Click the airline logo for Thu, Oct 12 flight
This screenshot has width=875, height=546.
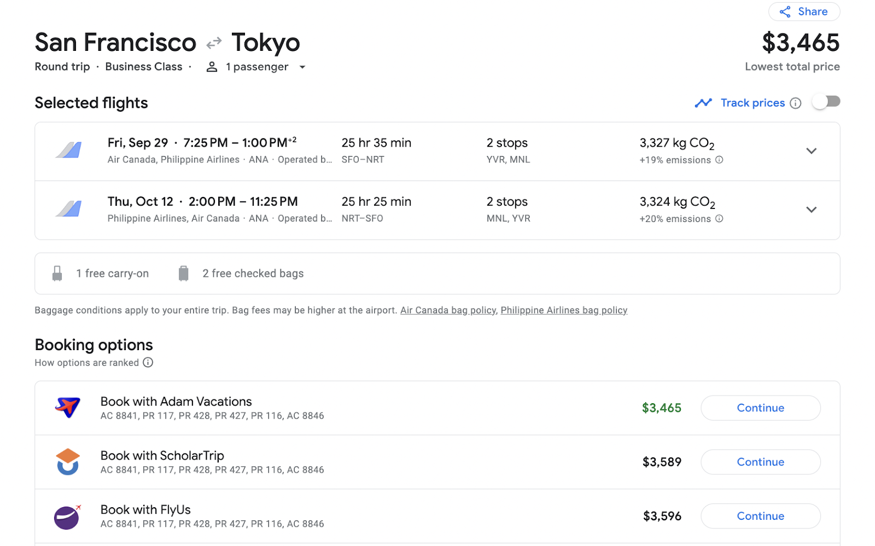pyautogui.click(x=69, y=208)
